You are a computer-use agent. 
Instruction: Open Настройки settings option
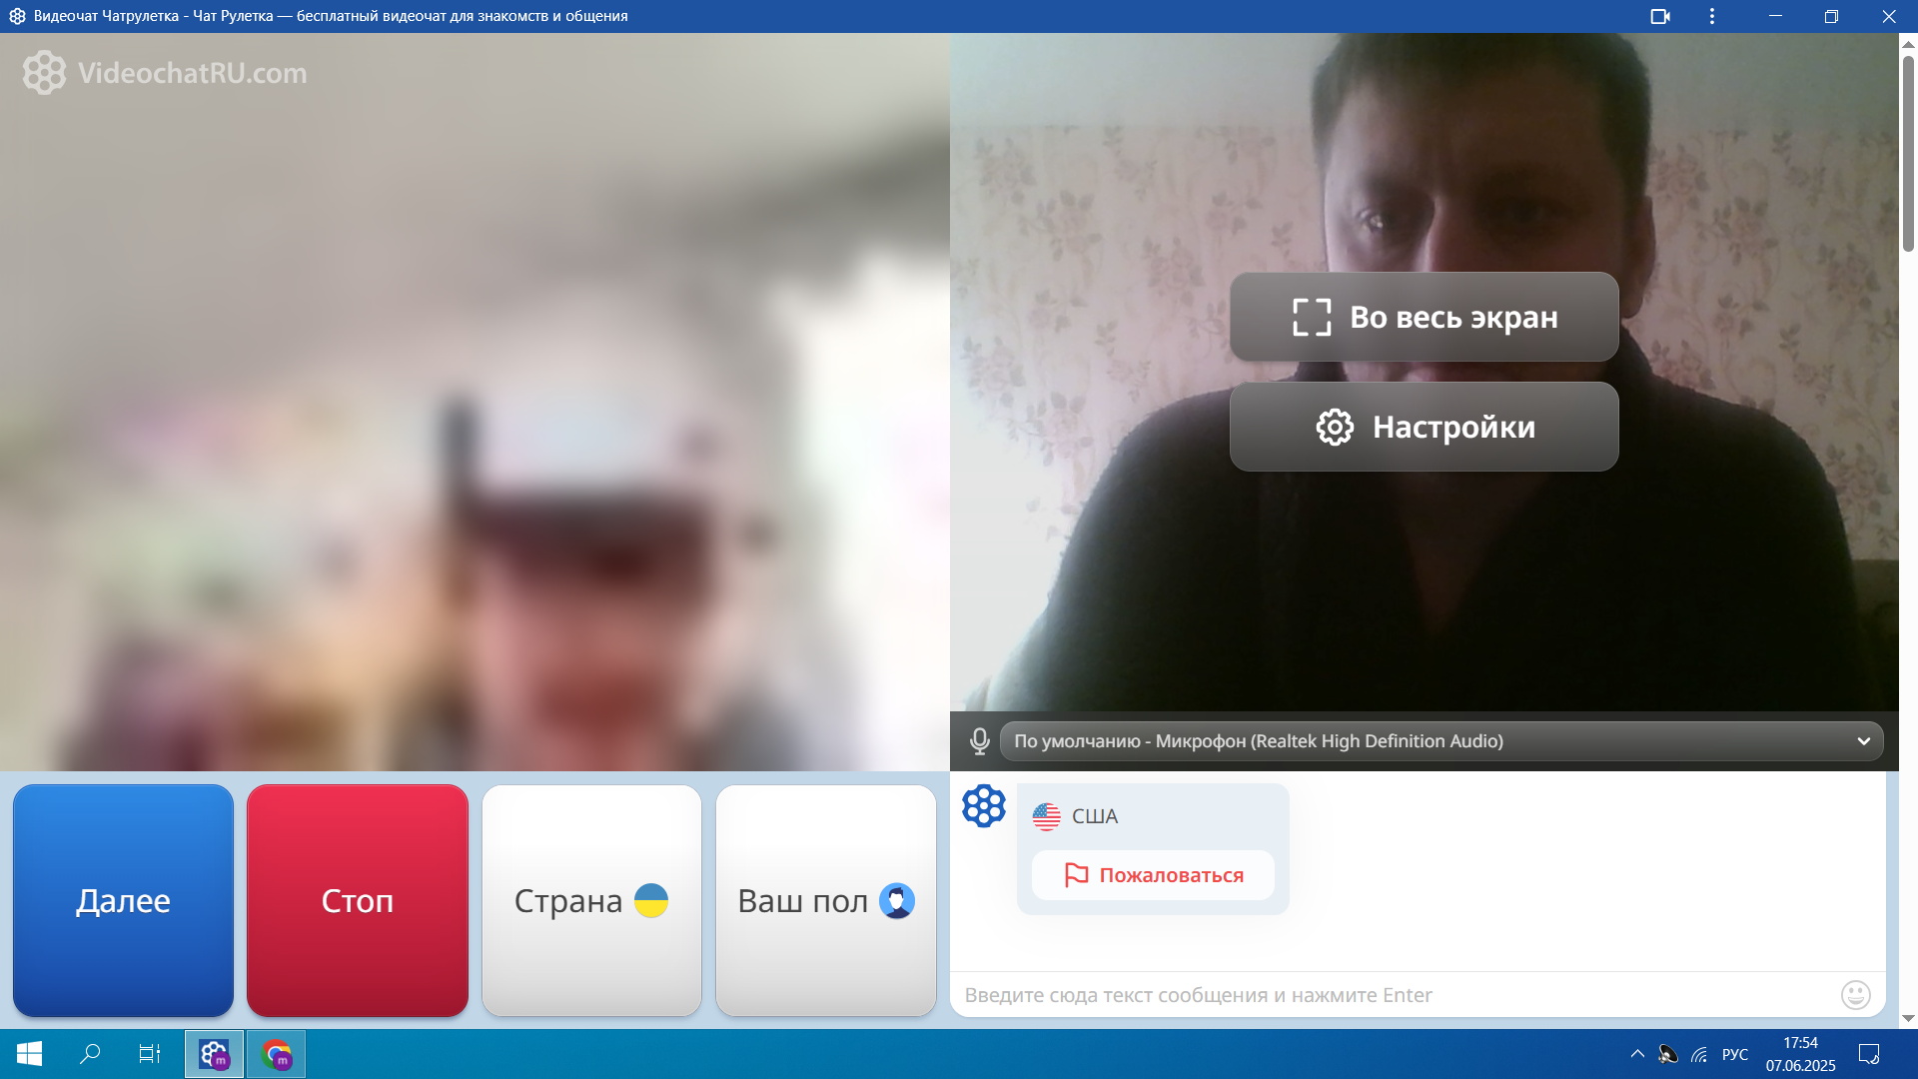(x=1424, y=428)
